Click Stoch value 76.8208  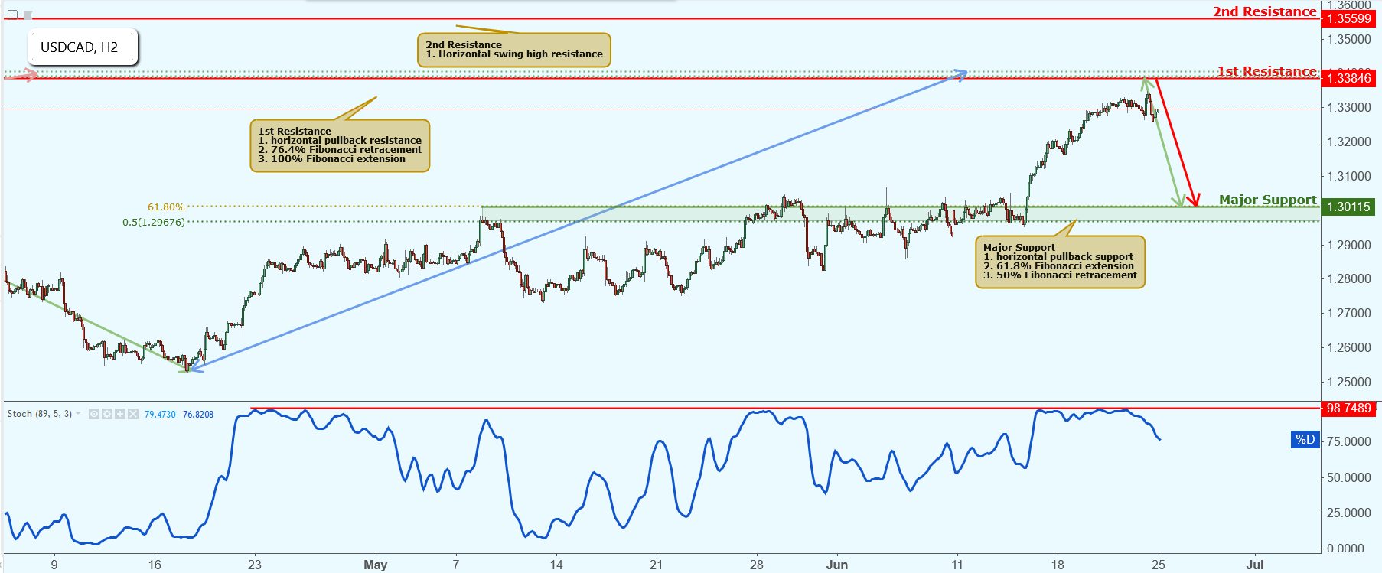[198, 415]
